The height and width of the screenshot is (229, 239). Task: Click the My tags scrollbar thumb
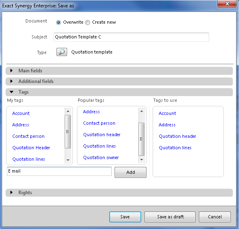coord(68,132)
